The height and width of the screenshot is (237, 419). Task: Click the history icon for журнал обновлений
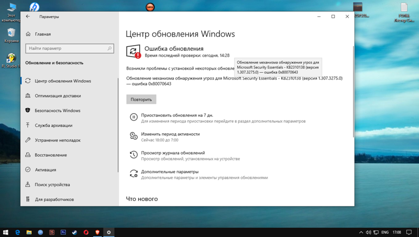coord(134,154)
